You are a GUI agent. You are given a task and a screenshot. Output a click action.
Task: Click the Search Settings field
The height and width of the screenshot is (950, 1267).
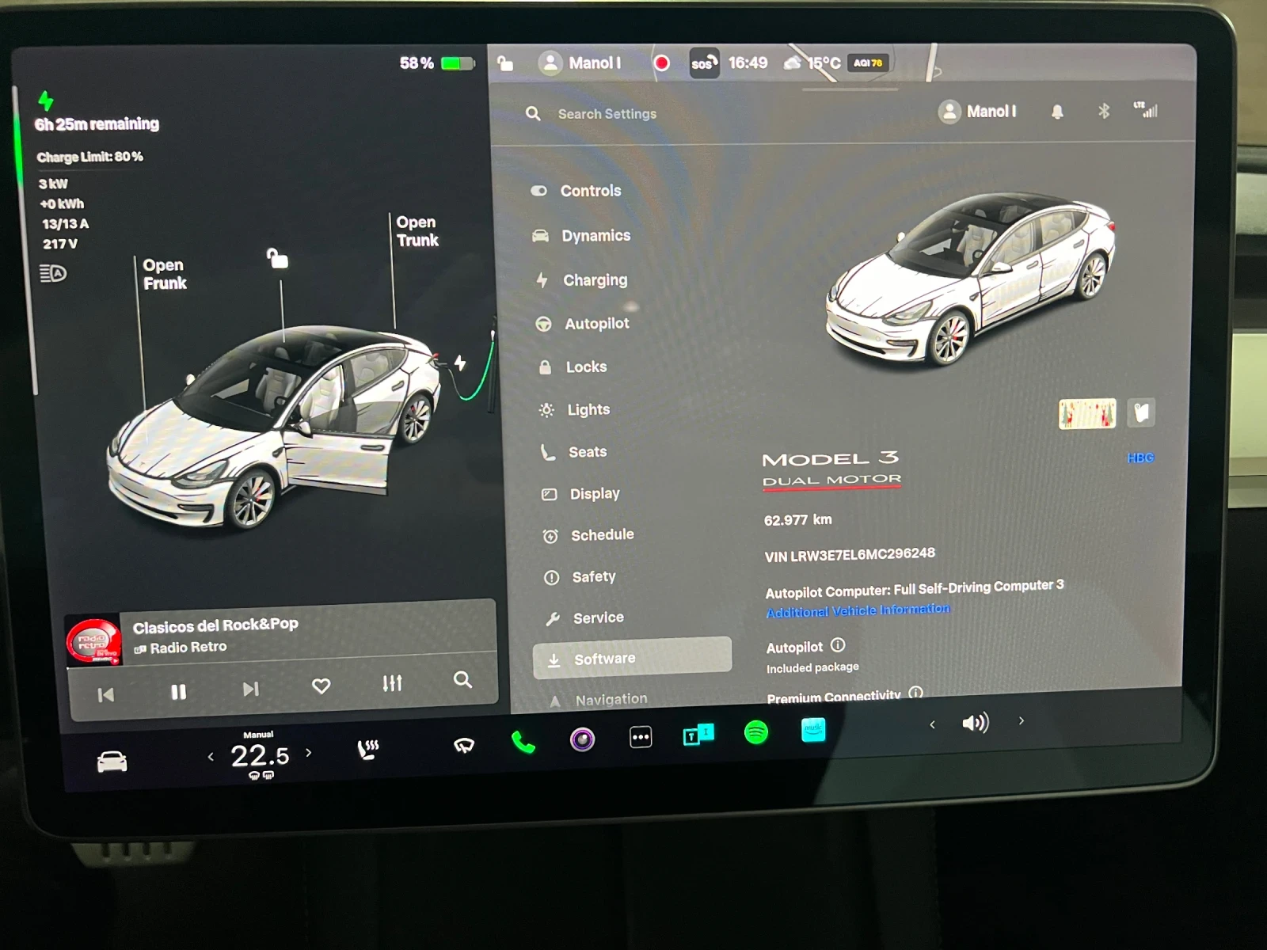coord(607,114)
